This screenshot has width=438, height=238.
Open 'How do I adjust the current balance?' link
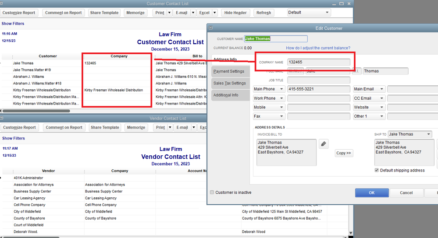click(x=318, y=48)
